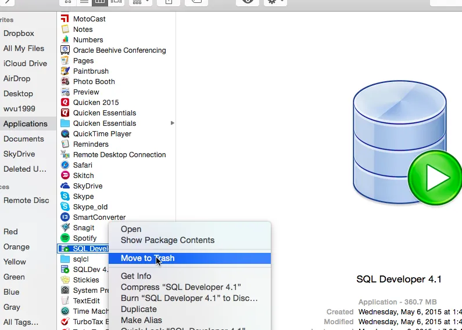Open iCloud Drive in sidebar

click(x=25, y=63)
